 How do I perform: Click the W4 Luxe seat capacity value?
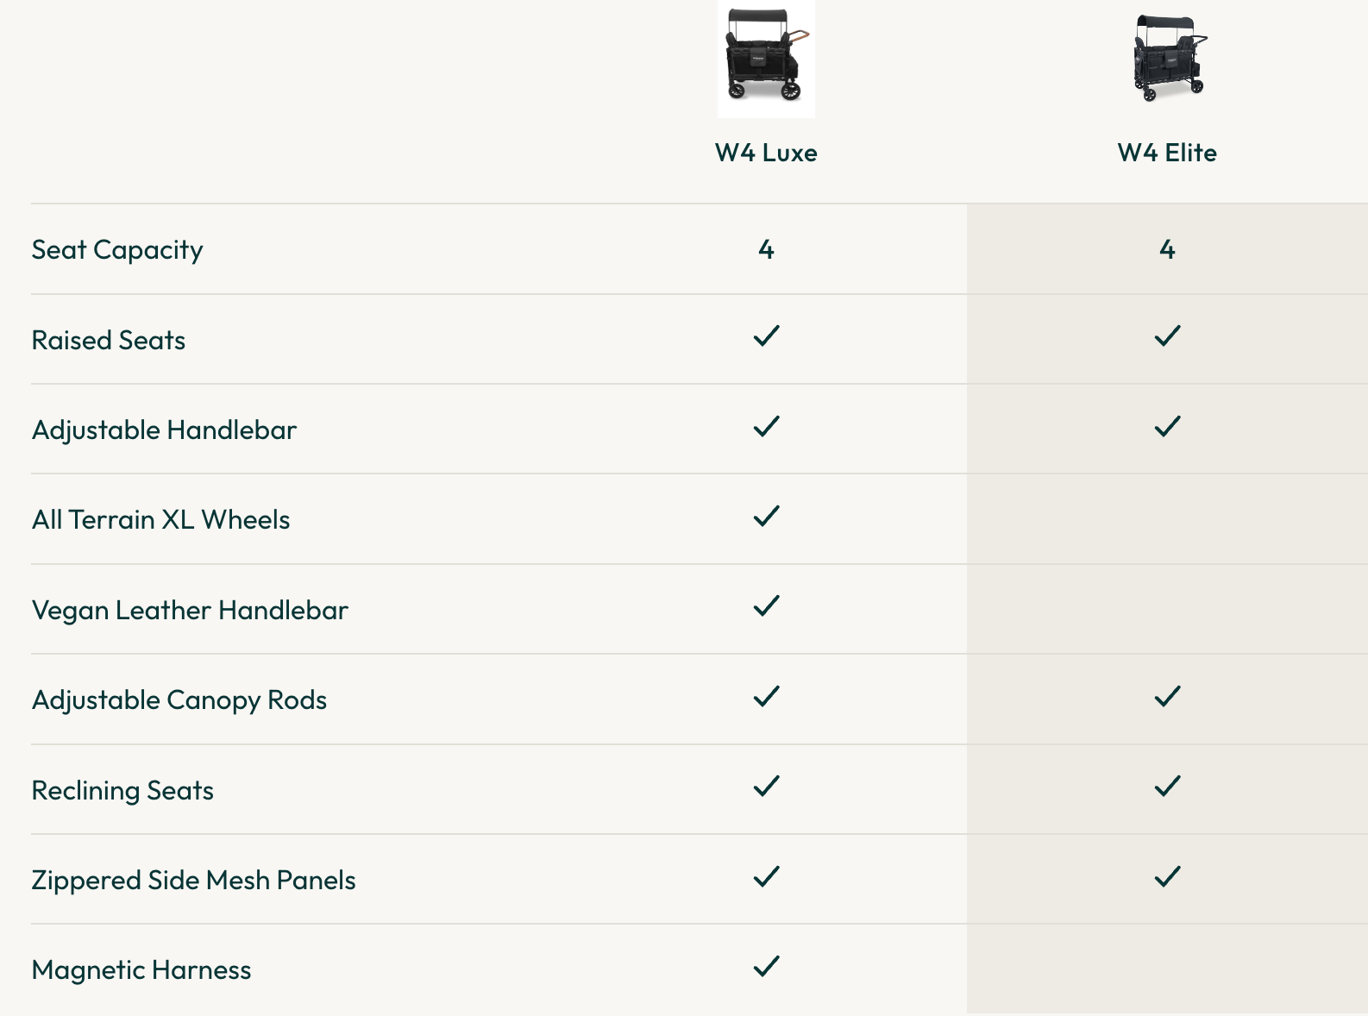[766, 250]
